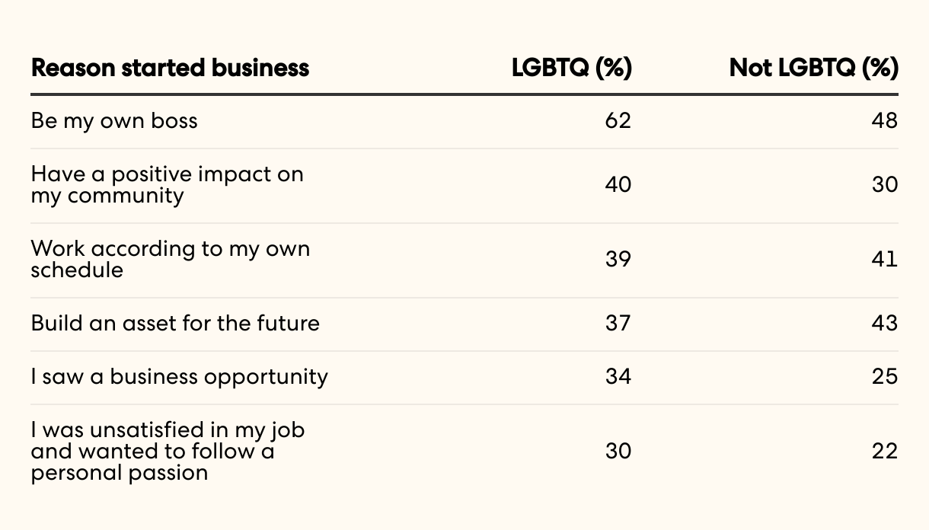
Task: Click LGBTQ value 62 for own boss
Action: click(x=618, y=121)
